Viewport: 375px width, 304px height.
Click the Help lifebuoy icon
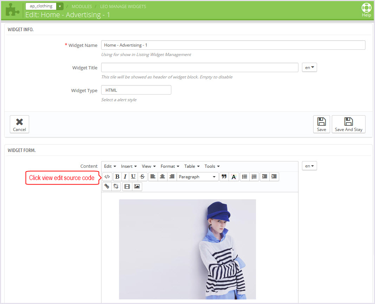pyautogui.click(x=366, y=10)
